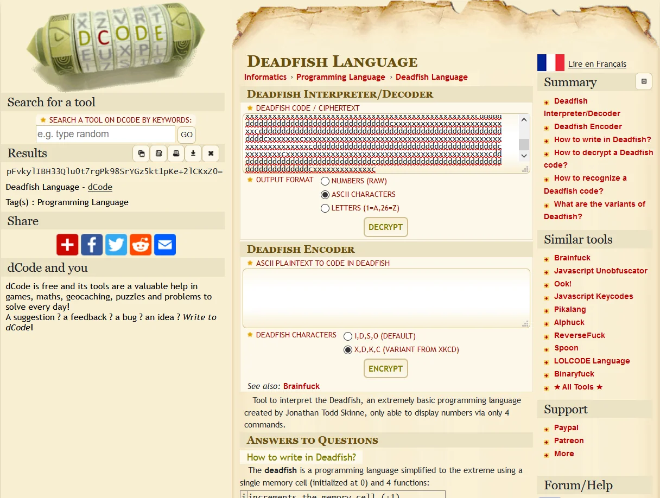This screenshot has height=498, width=660.
Task: Click the scroll-shaped results icon
Action: point(158,154)
